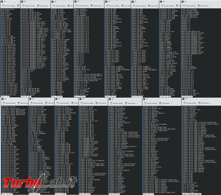Image resolution: width=221 pixels, height=195 pixels.
Task: Toggle pin icon of the windows 8 Romanian window
Action: coord(186,99)
